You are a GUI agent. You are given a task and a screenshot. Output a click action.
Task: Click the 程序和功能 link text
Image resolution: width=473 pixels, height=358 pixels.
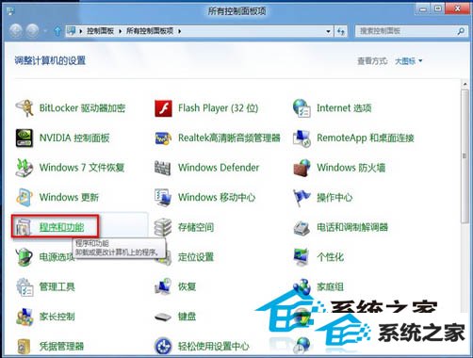[61, 227]
